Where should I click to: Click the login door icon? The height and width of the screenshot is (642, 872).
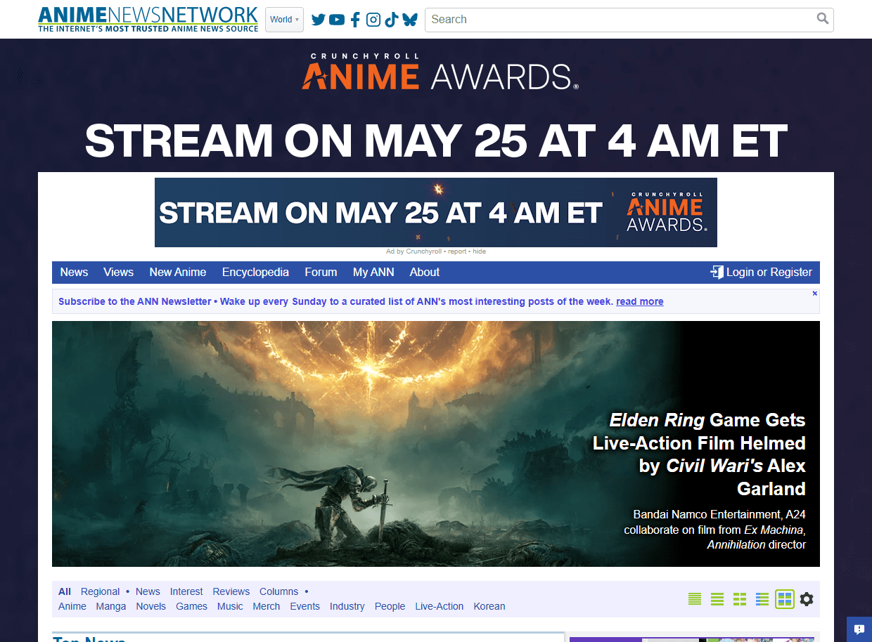(717, 273)
